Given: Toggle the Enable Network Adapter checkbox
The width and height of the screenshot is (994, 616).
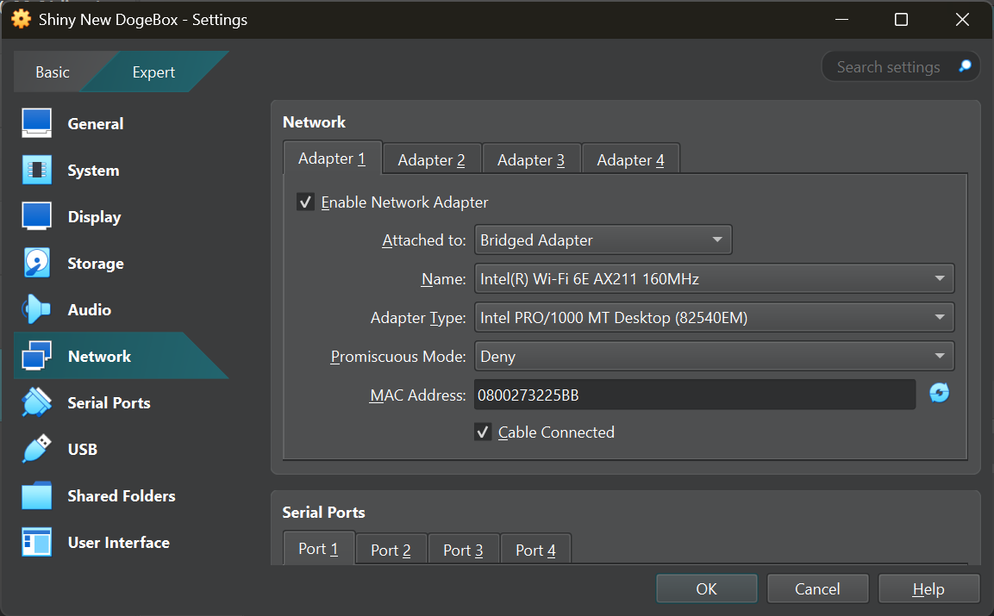Looking at the screenshot, I should pos(305,202).
